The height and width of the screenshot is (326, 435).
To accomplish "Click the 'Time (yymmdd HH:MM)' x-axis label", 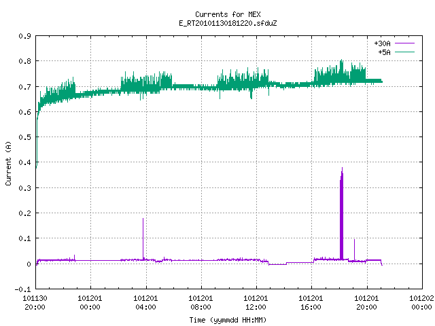I will pos(228,320).
